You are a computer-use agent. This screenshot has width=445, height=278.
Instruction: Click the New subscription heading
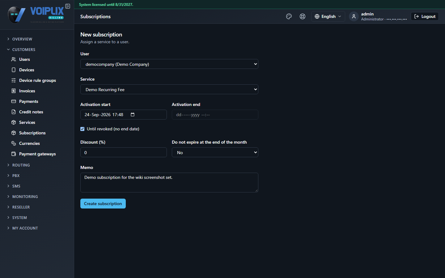pos(101,35)
